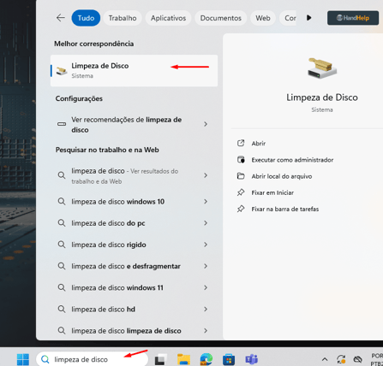The width and height of the screenshot is (383, 366).
Task: Click search icon beside e desfragmentar suggestion
Action: 62,266
